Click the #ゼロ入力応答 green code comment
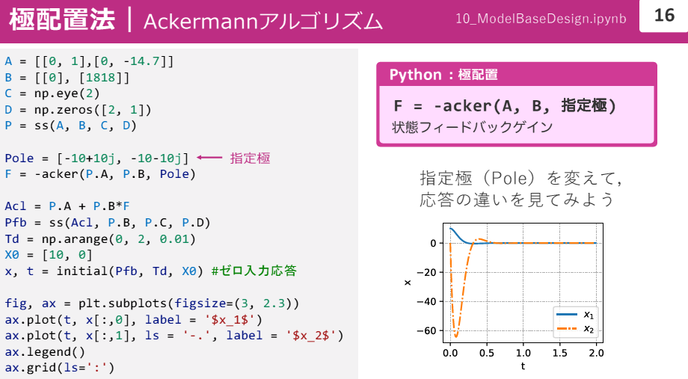The width and height of the screenshot is (688, 379). 254,270
